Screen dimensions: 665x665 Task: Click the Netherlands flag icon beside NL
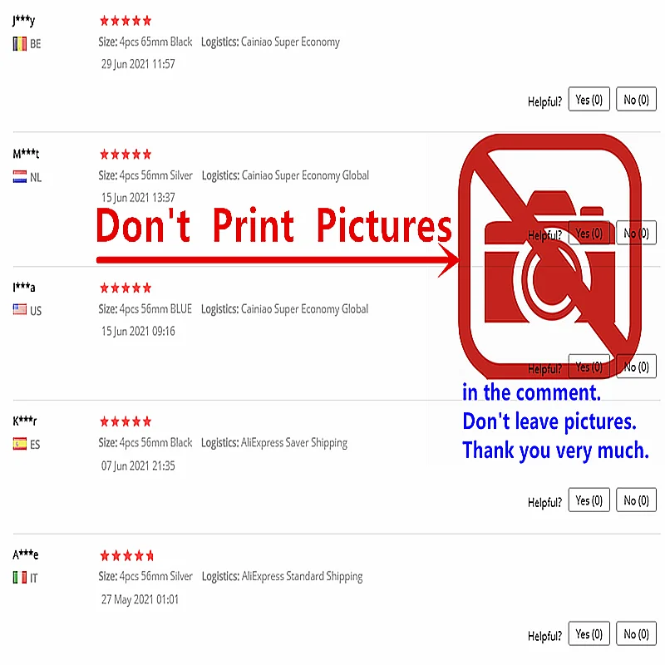click(20, 177)
